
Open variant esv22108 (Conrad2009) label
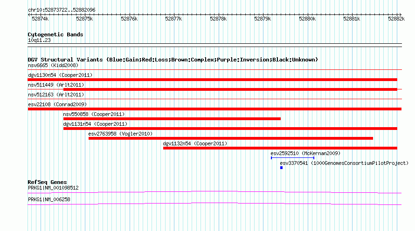coord(57,104)
